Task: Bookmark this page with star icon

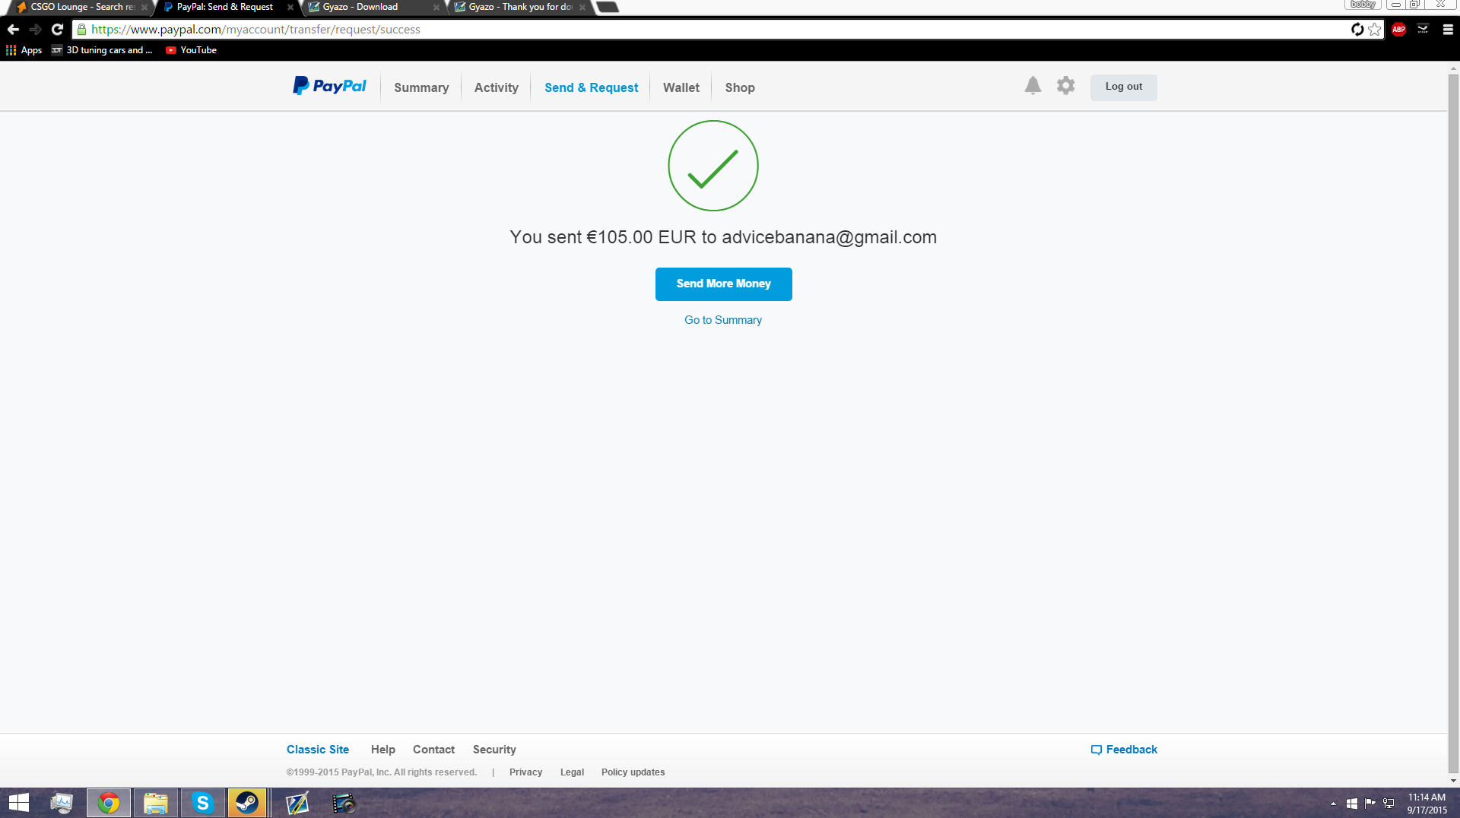Action: pyautogui.click(x=1375, y=30)
